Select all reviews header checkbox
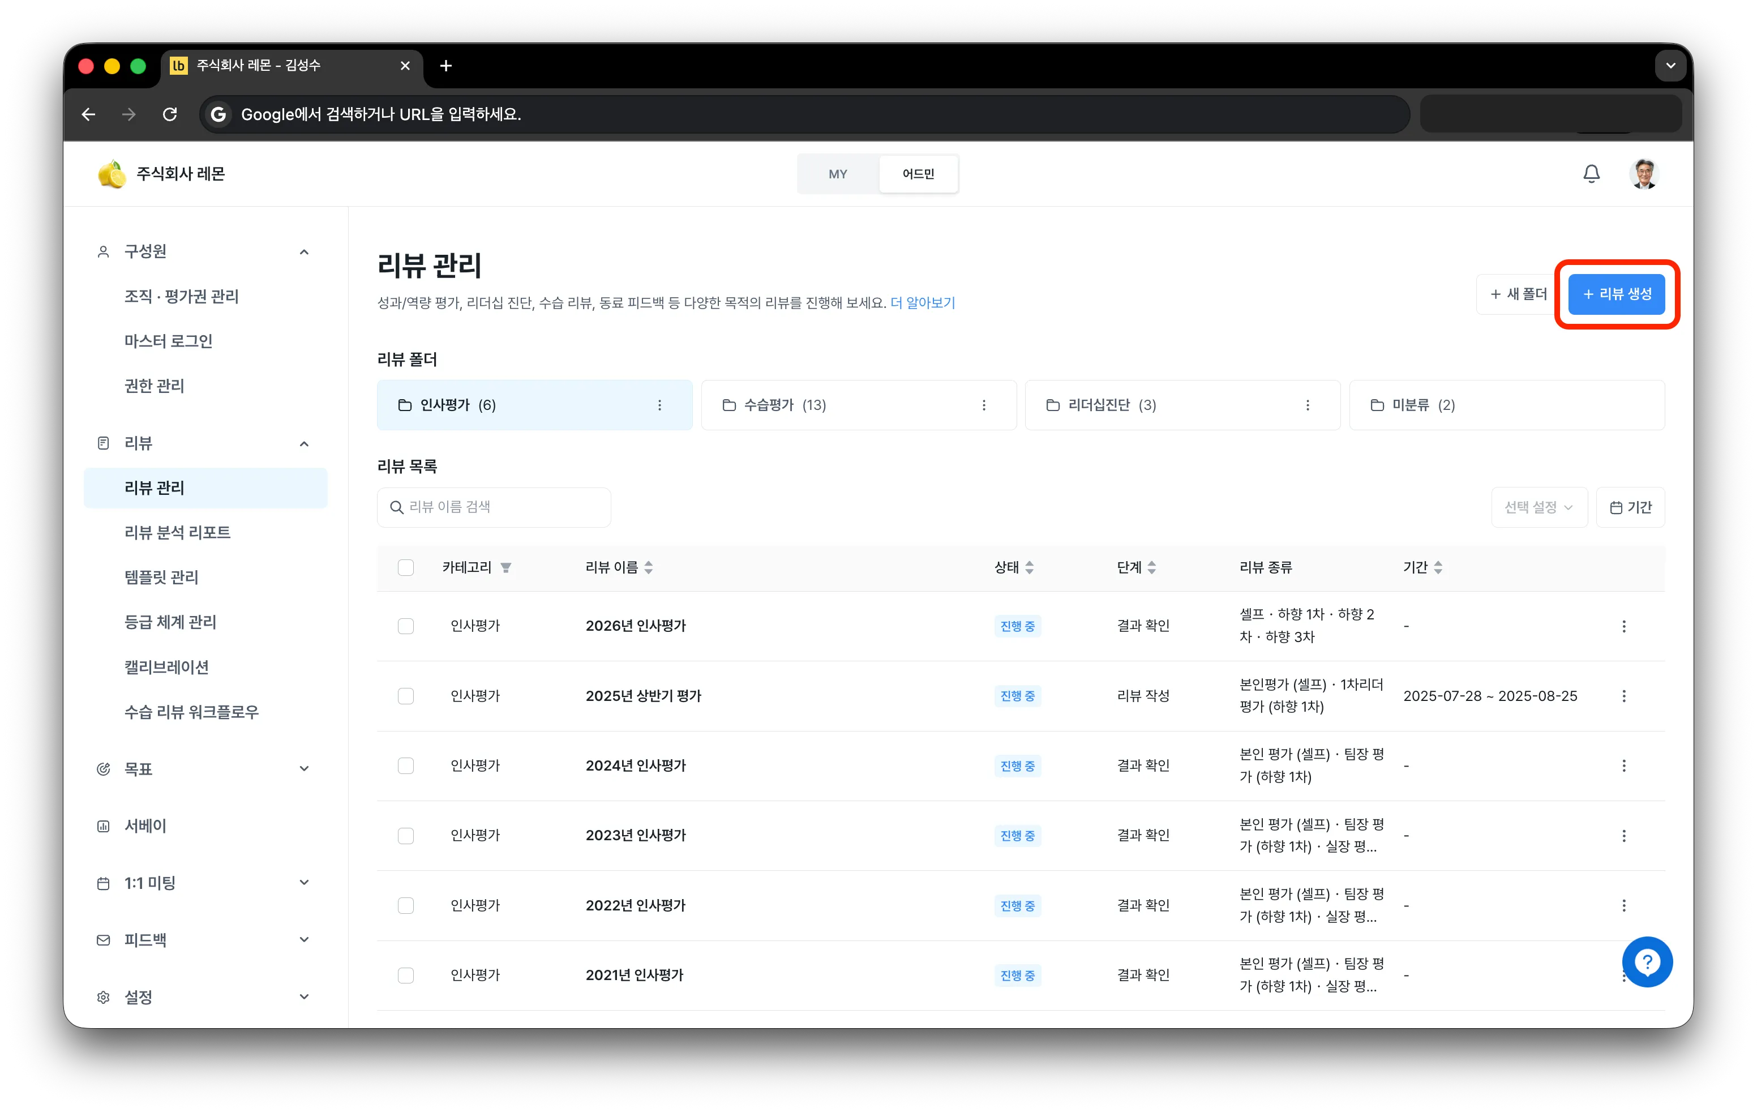 tap(406, 568)
